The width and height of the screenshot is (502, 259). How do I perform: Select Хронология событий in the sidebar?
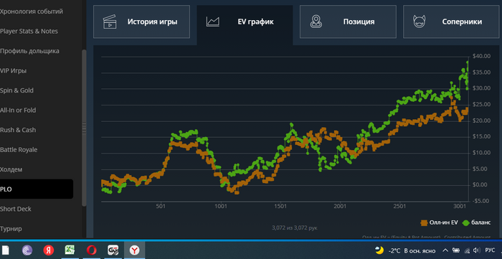coord(32,11)
